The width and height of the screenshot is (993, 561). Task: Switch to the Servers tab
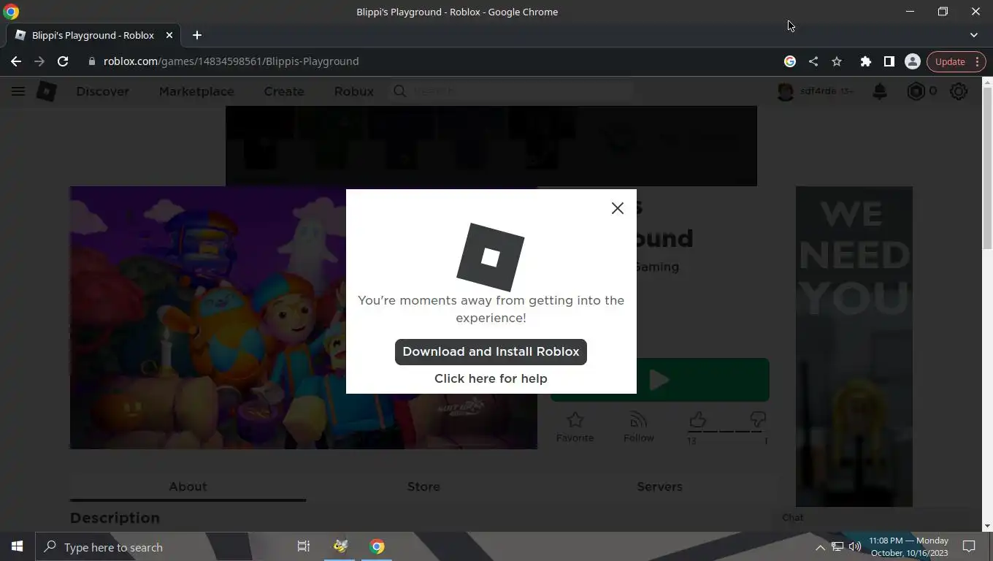pos(659,486)
